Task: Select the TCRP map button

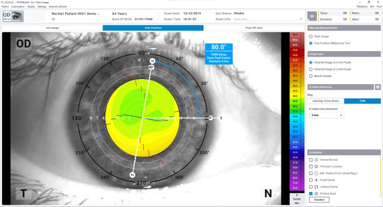Action: coord(362,101)
